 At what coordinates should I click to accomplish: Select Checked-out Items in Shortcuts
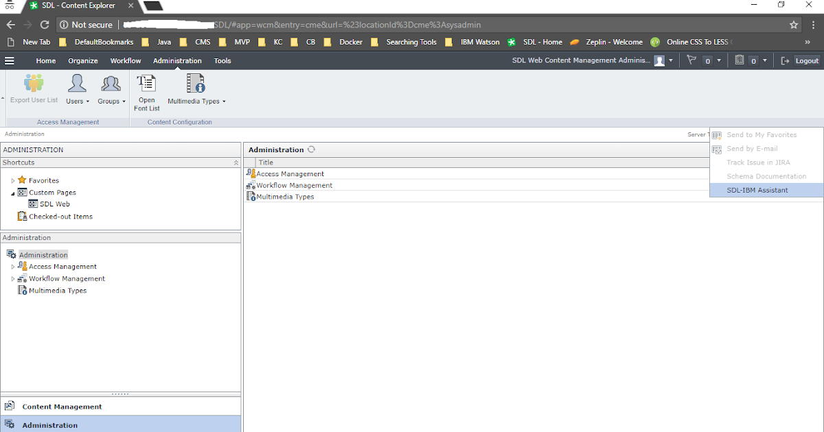point(60,216)
